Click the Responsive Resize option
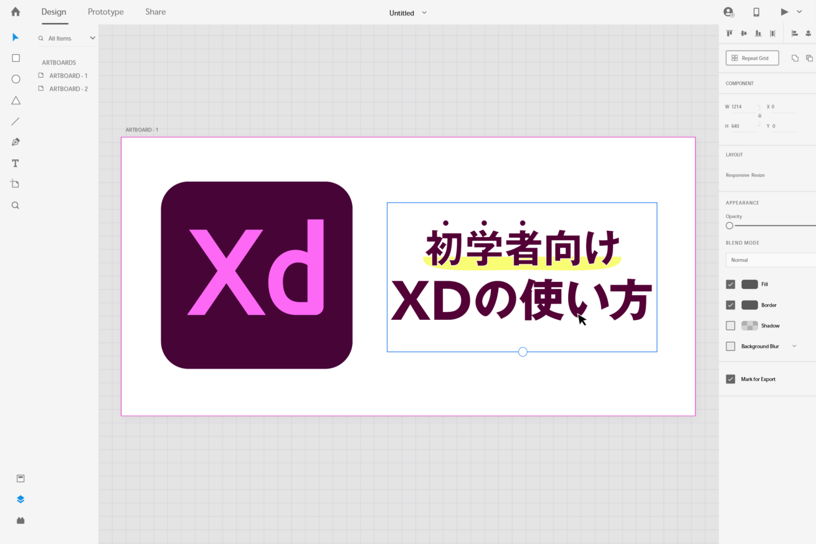The image size is (816, 544). tap(745, 175)
